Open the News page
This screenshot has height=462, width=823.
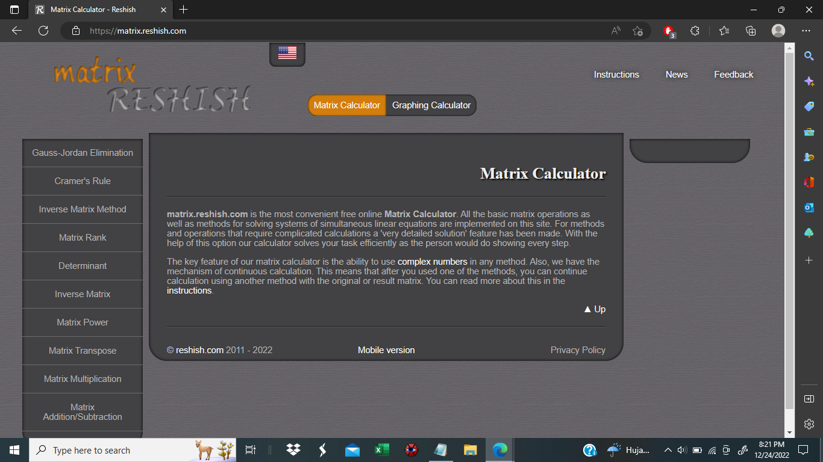coord(677,75)
